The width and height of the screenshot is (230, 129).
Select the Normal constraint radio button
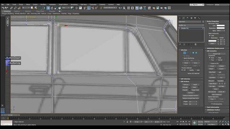coord(217,60)
